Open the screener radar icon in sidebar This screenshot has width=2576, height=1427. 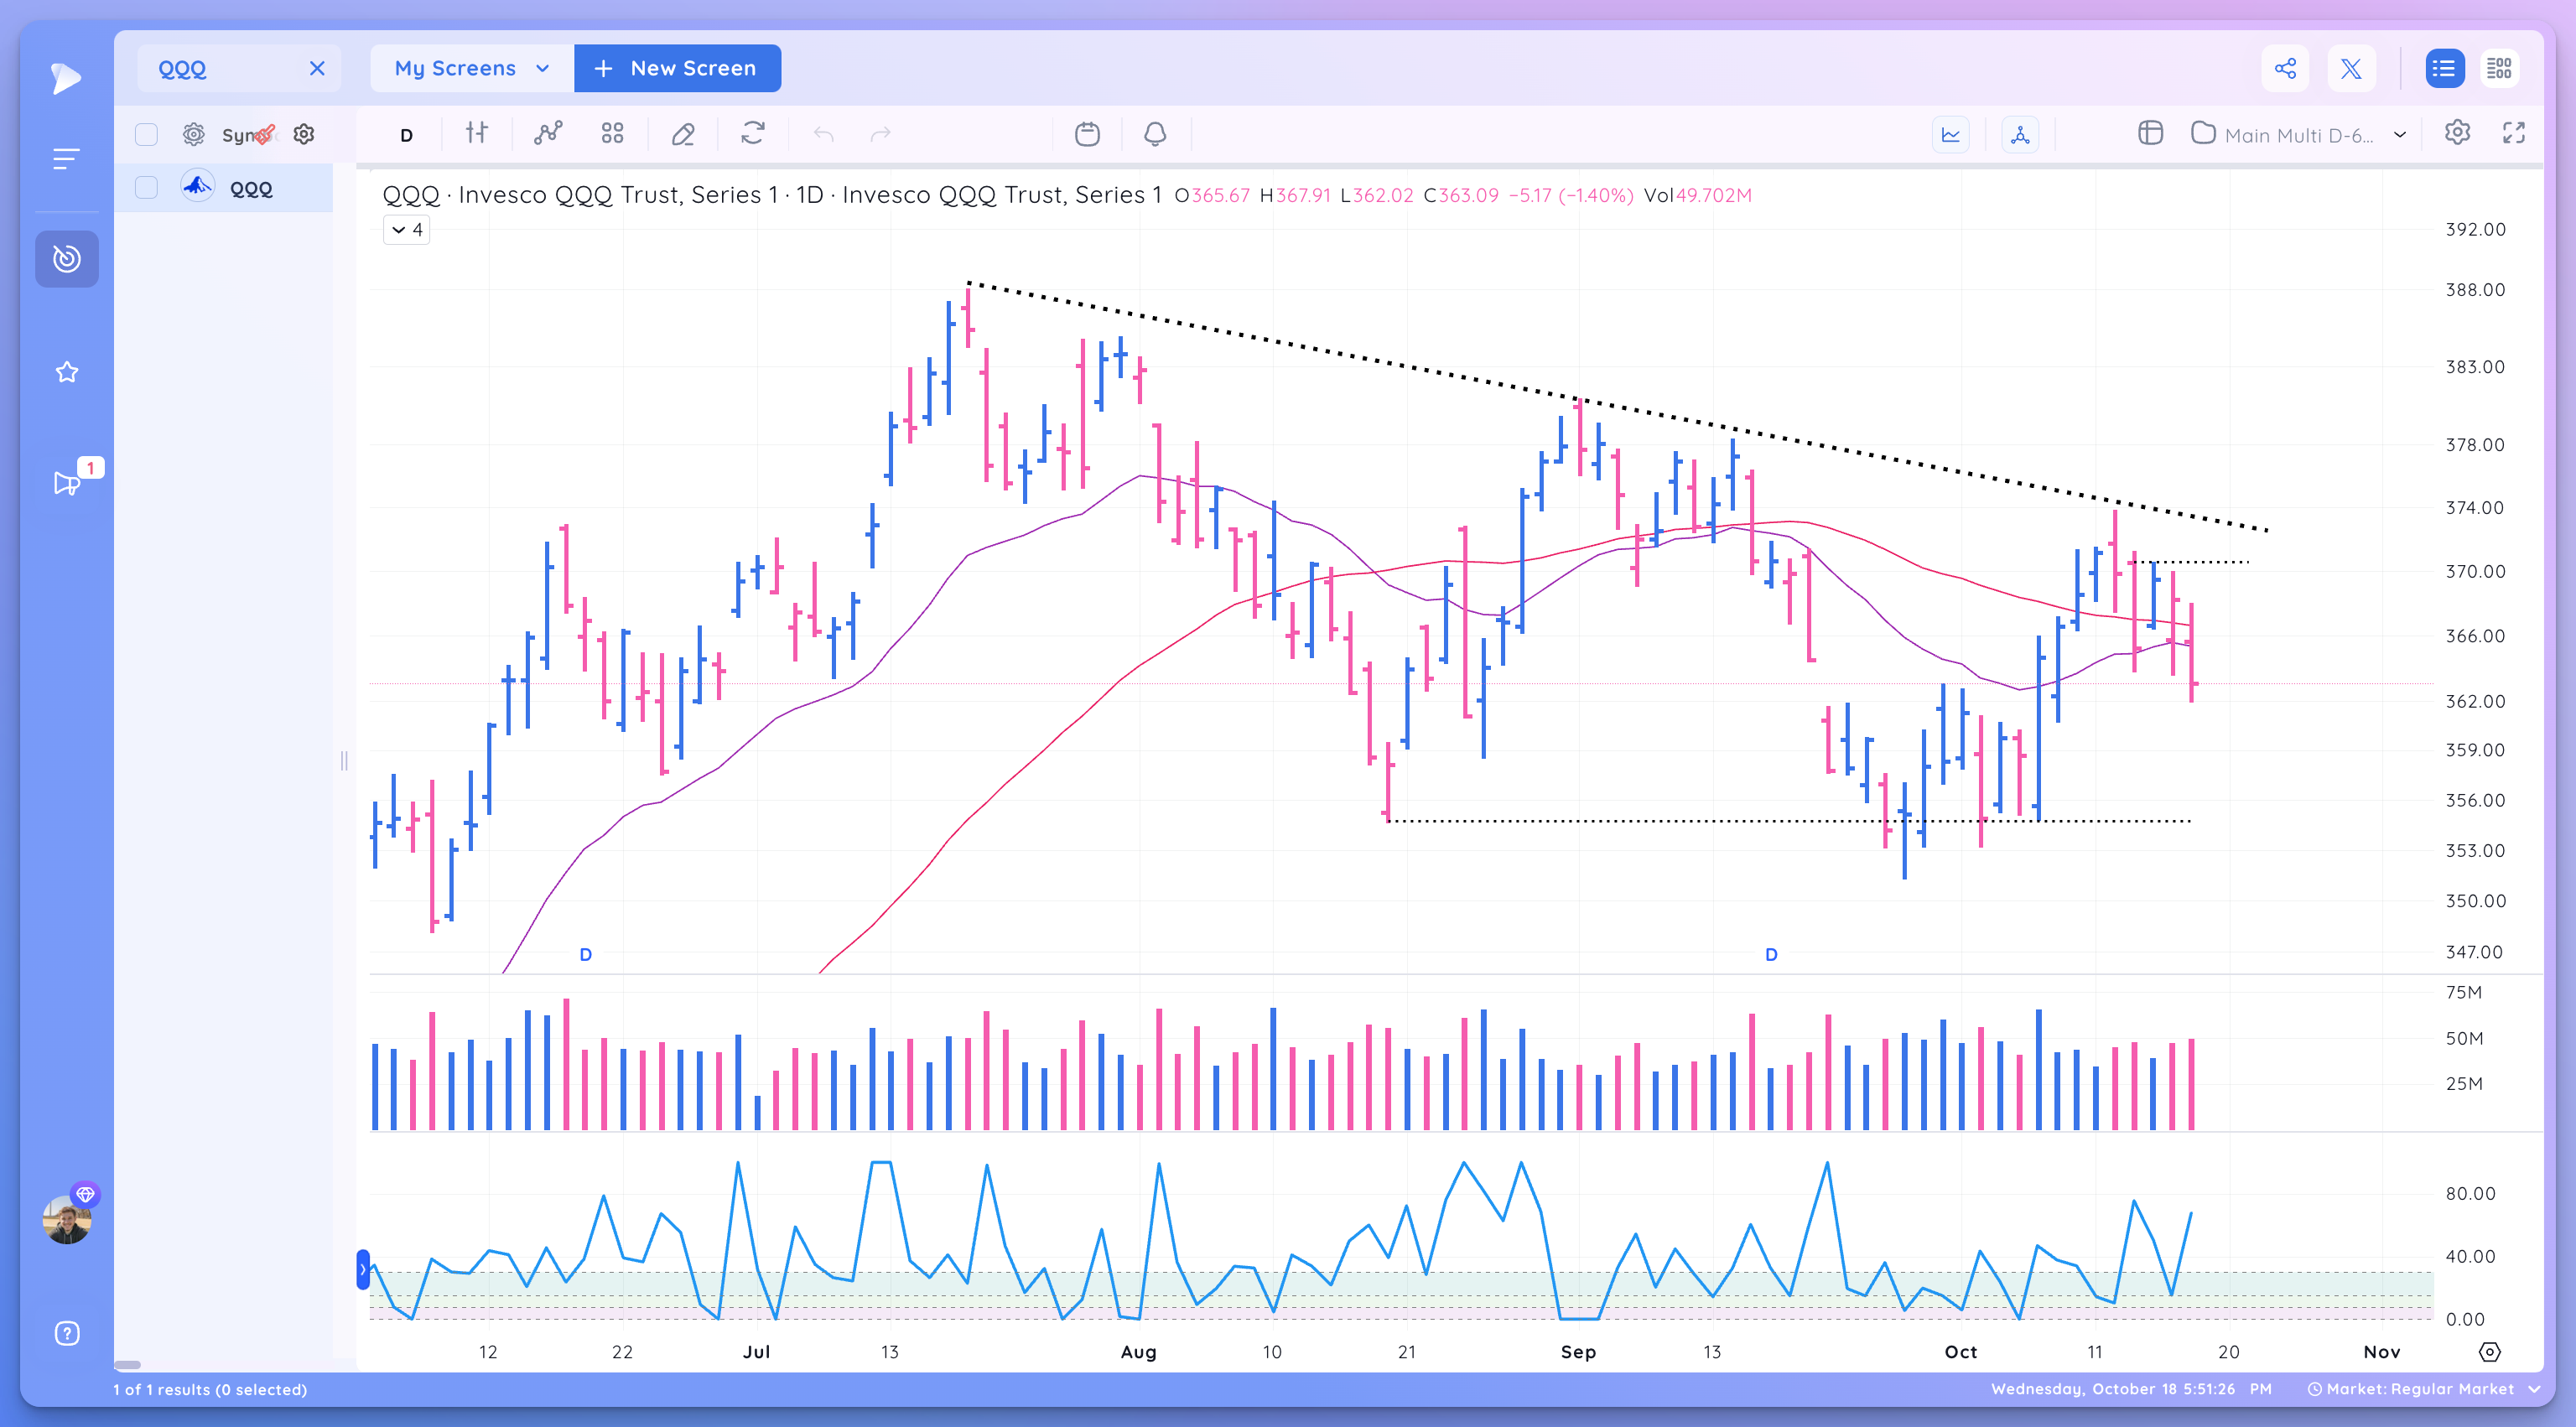66,259
